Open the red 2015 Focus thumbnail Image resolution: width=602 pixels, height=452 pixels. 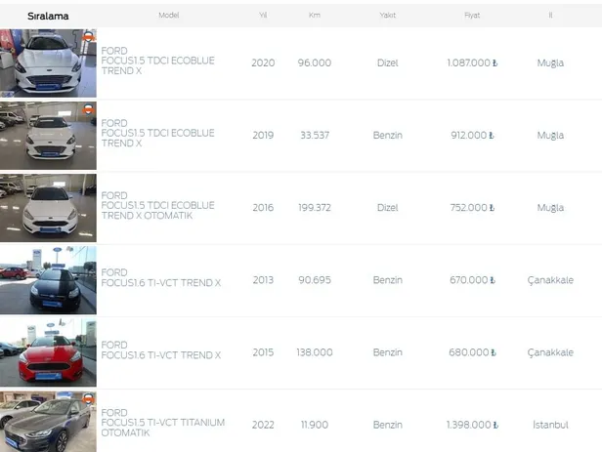[47, 351]
